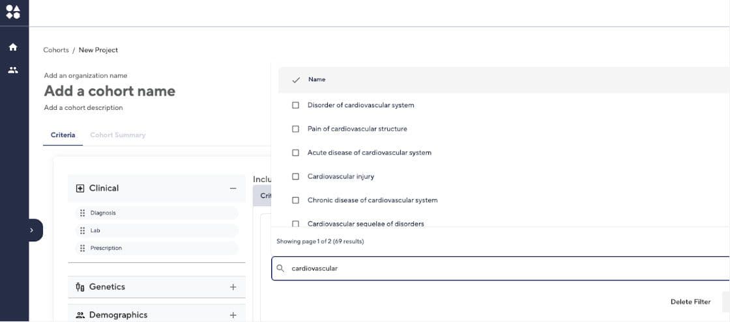Click the drag handle beside Prescription
Screen dimensions: 730x322
tap(82, 248)
